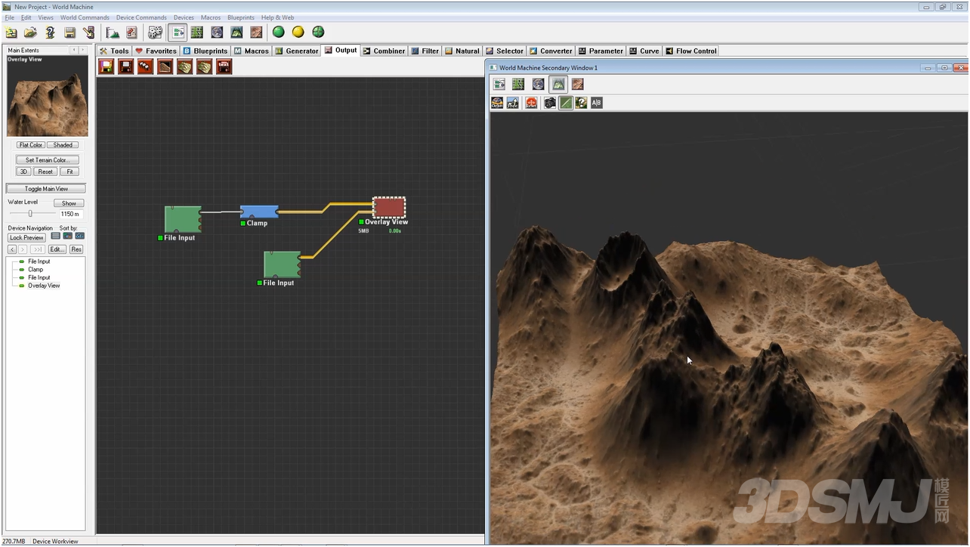The height and width of the screenshot is (547, 970).
Task: Open the Blueprints menu
Action: [x=241, y=17]
